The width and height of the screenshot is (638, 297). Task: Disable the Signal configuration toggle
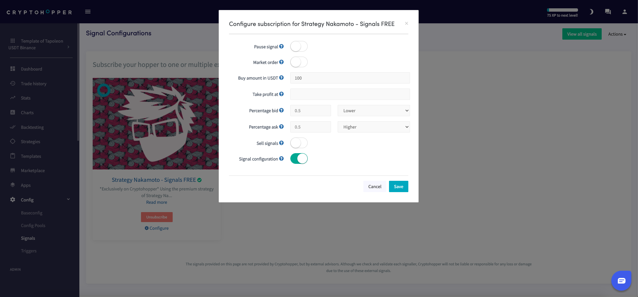click(298, 158)
